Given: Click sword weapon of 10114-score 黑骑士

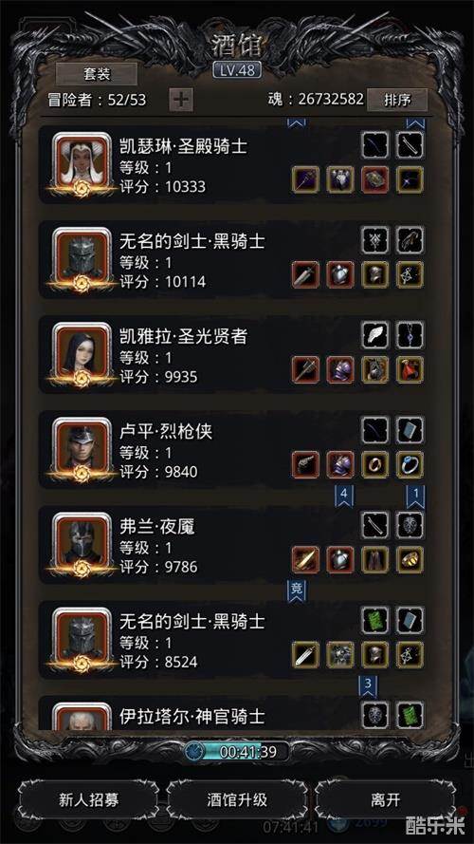Looking at the screenshot, I should [306, 275].
